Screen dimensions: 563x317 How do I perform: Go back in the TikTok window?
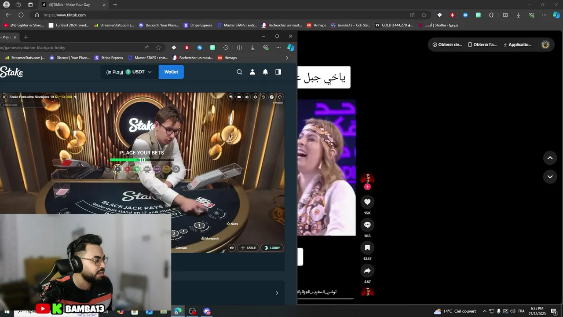pyautogui.click(x=8, y=15)
